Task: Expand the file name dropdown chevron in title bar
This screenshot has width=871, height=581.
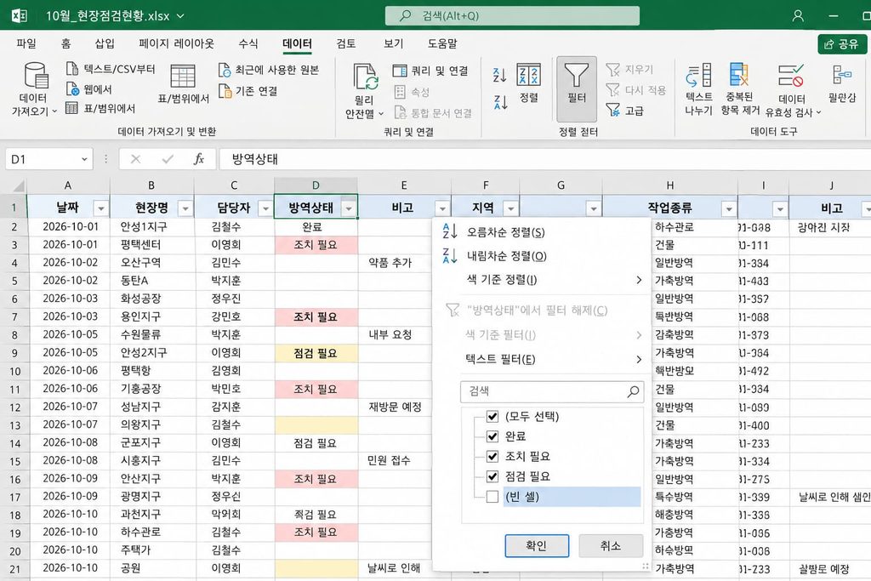Action: pos(180,16)
